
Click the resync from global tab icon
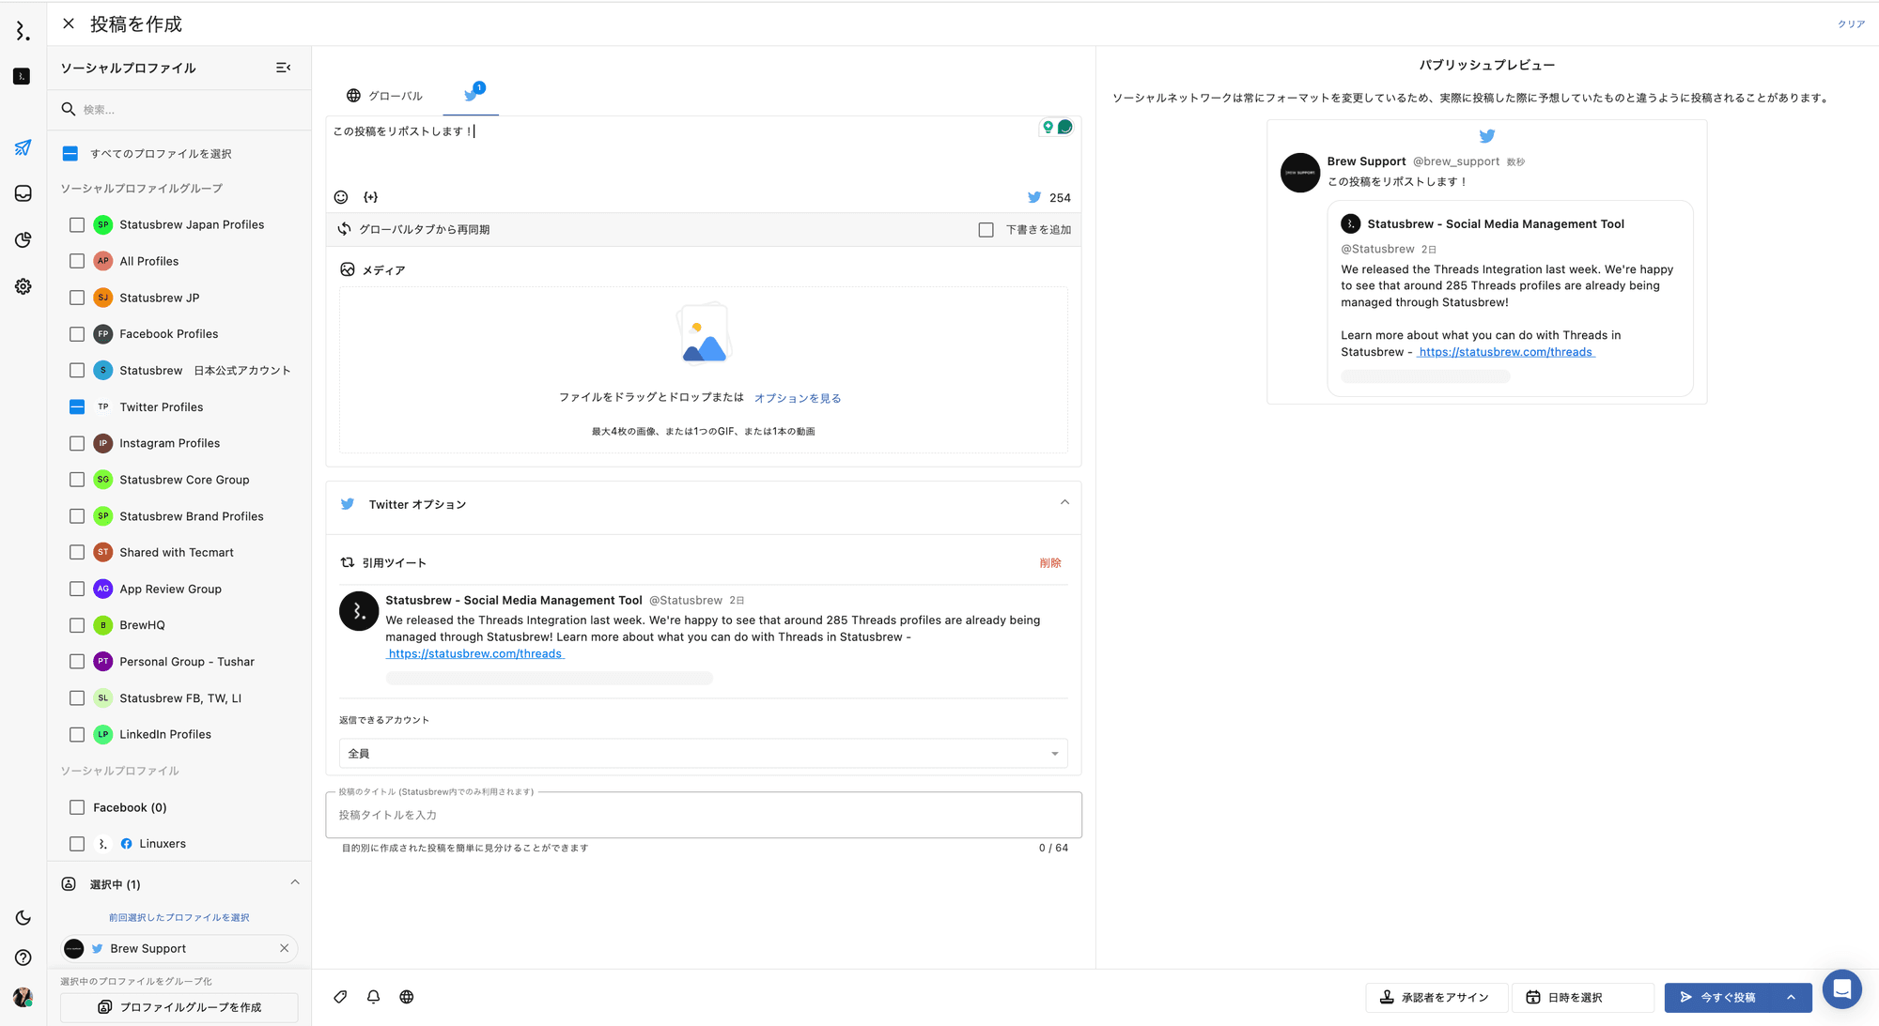(345, 229)
